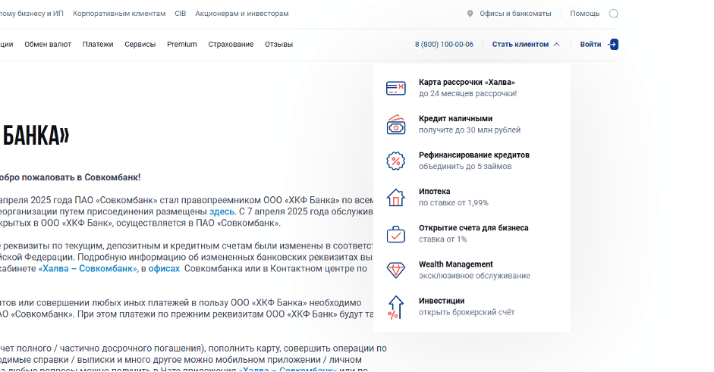Click subtitle эксклюзивное обслуживание
This screenshot has width=714, height=372.
pyautogui.click(x=474, y=276)
